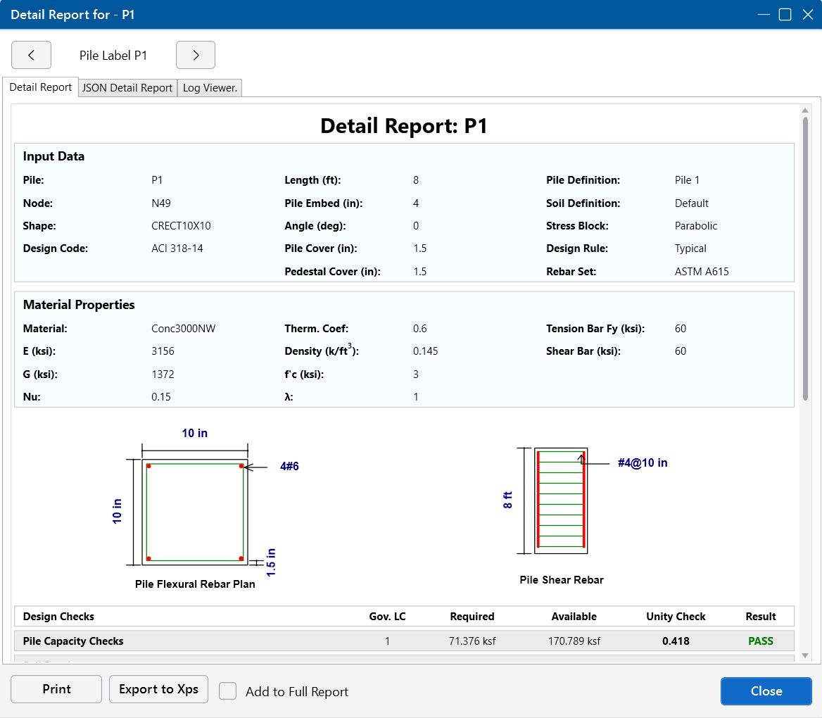Enable the Add to Full Report checkbox

pyautogui.click(x=227, y=691)
